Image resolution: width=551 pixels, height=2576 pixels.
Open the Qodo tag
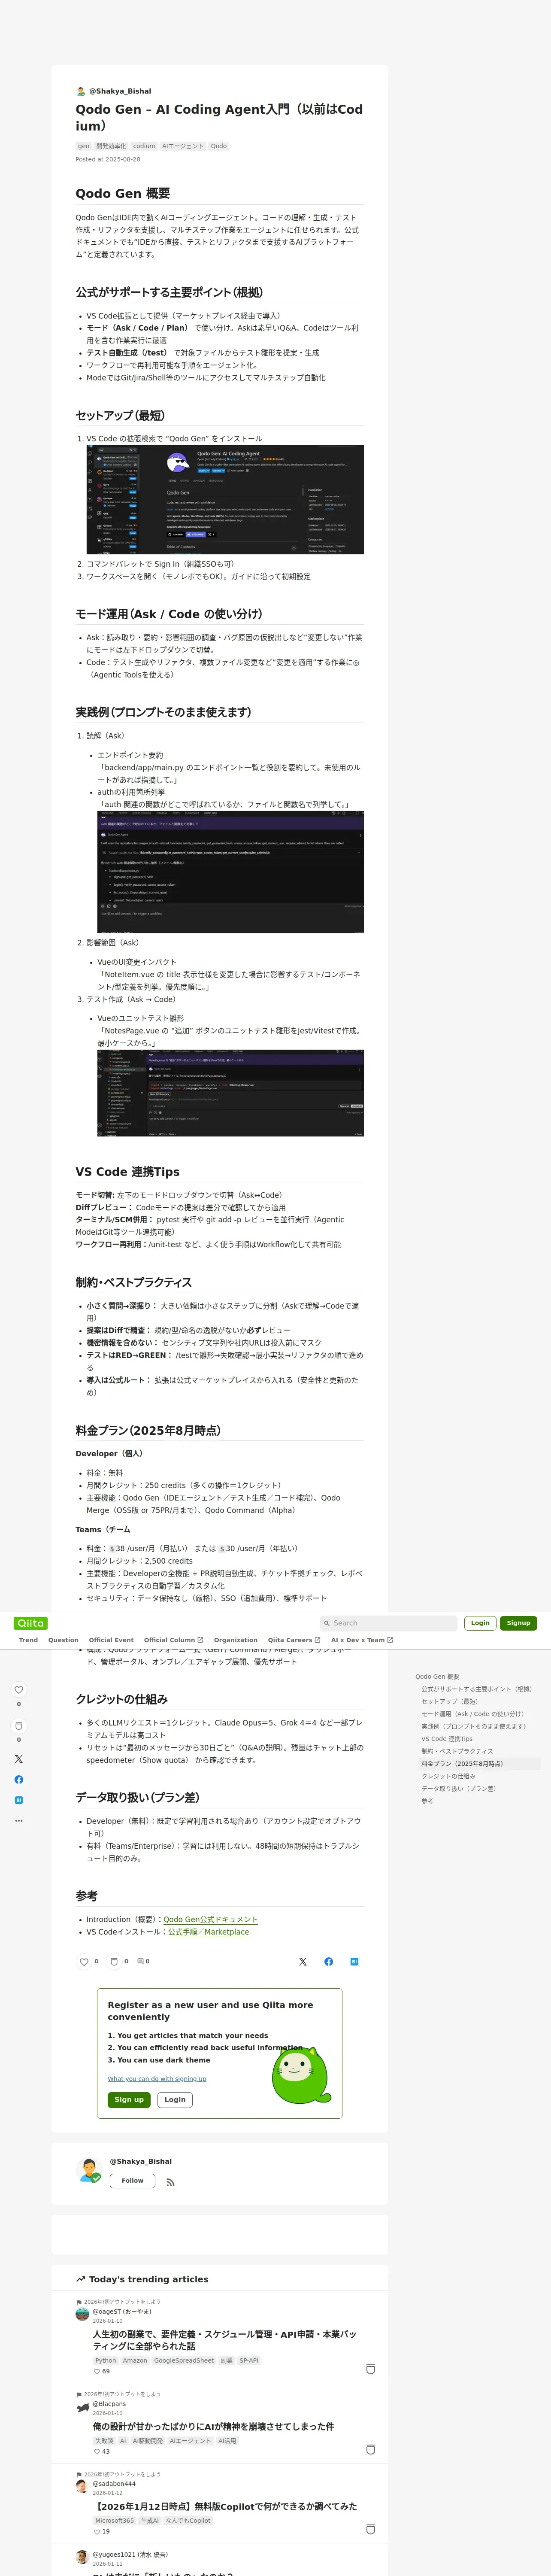coord(218,146)
